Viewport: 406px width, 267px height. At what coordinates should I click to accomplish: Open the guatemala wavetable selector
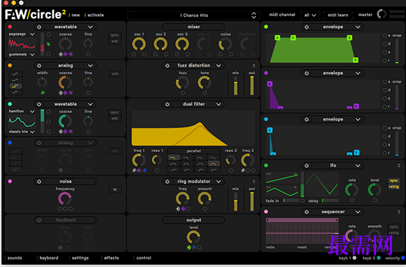pyautogui.click(x=32, y=54)
